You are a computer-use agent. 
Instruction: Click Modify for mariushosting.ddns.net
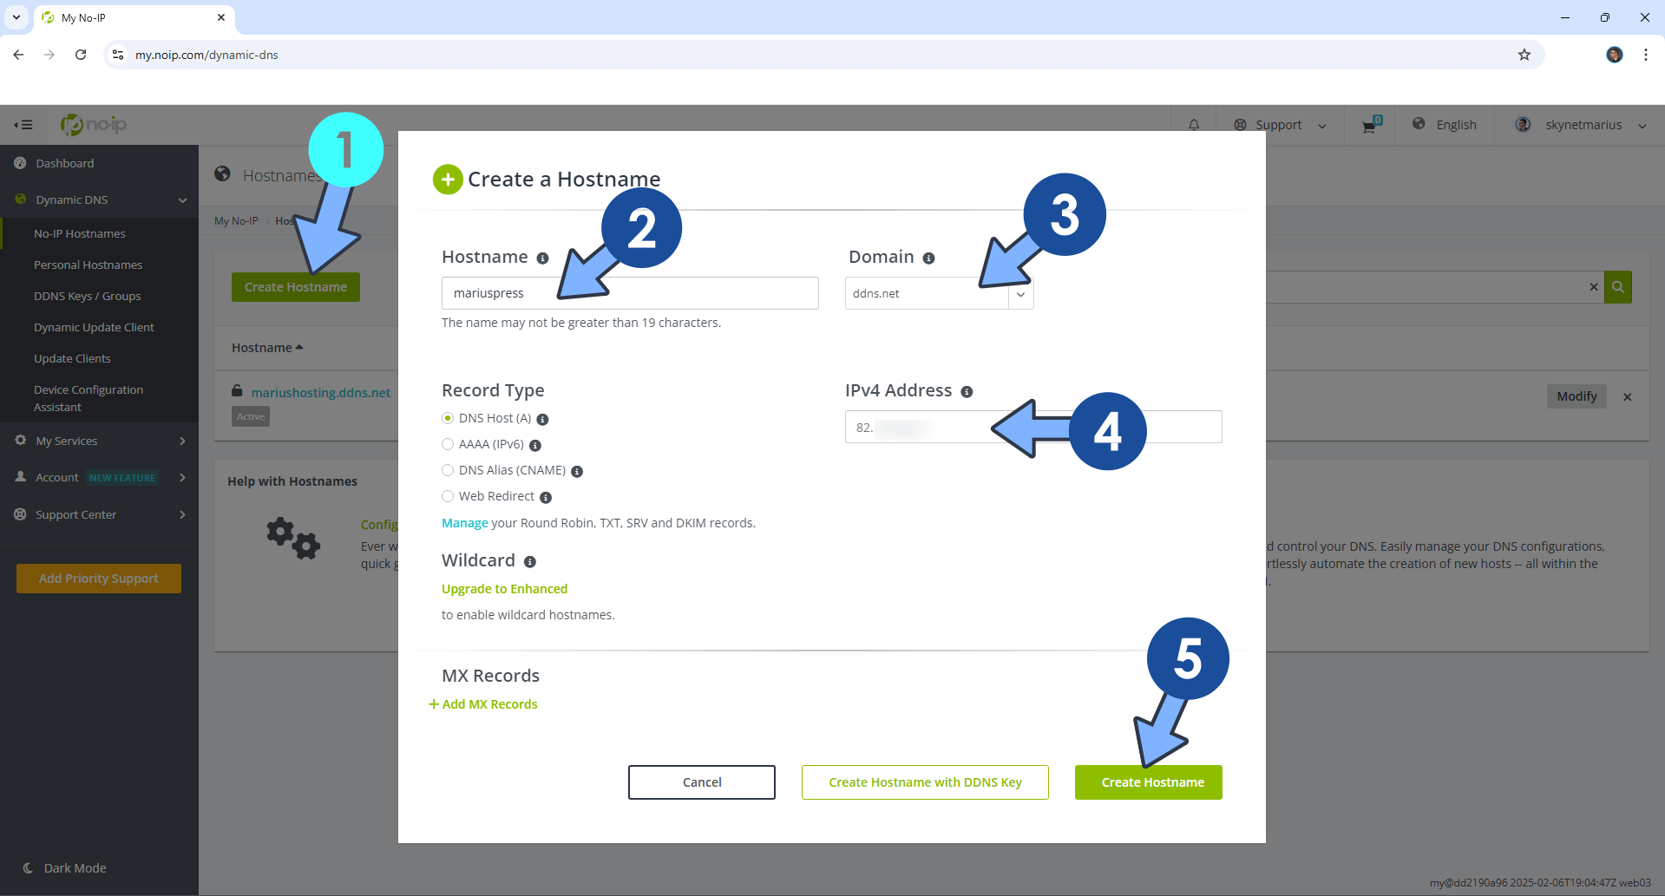pyautogui.click(x=1577, y=396)
